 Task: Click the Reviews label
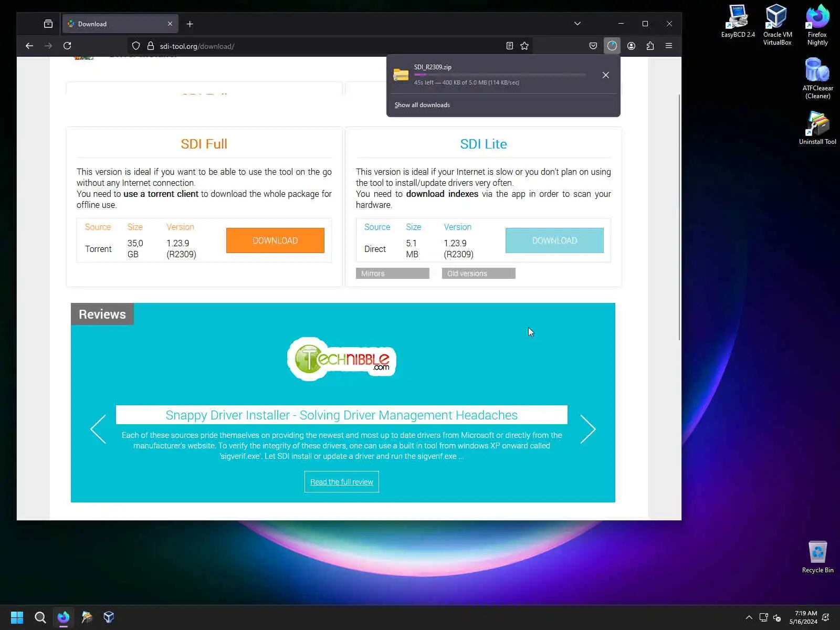(x=102, y=314)
